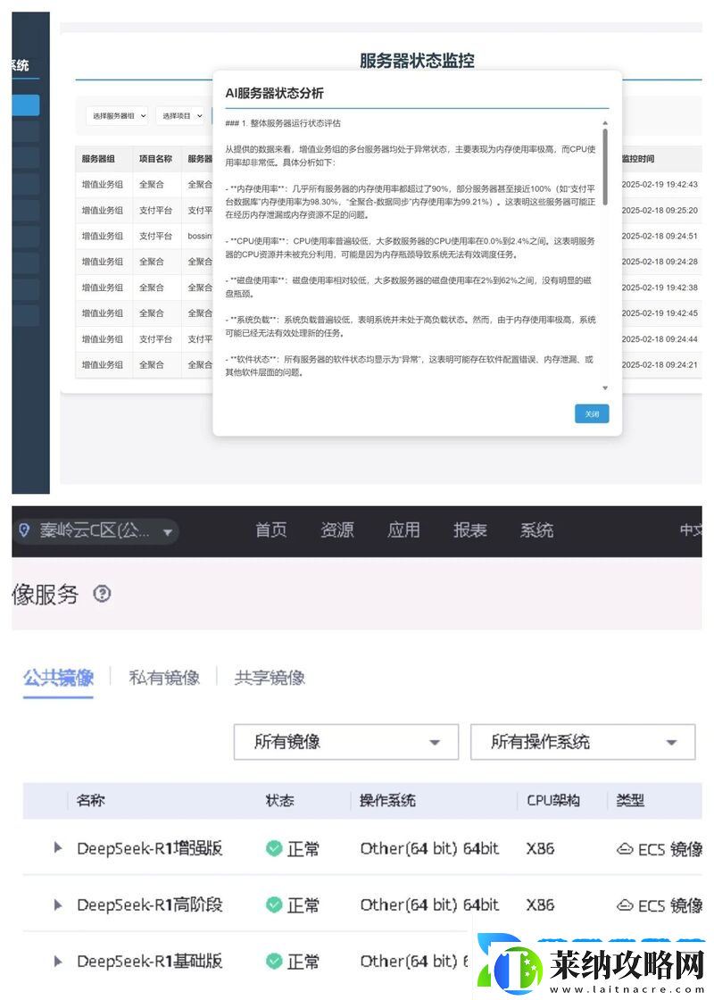Click X86 in the DeepSeek-R1增强版 row
714x1000 pixels.
(540, 848)
